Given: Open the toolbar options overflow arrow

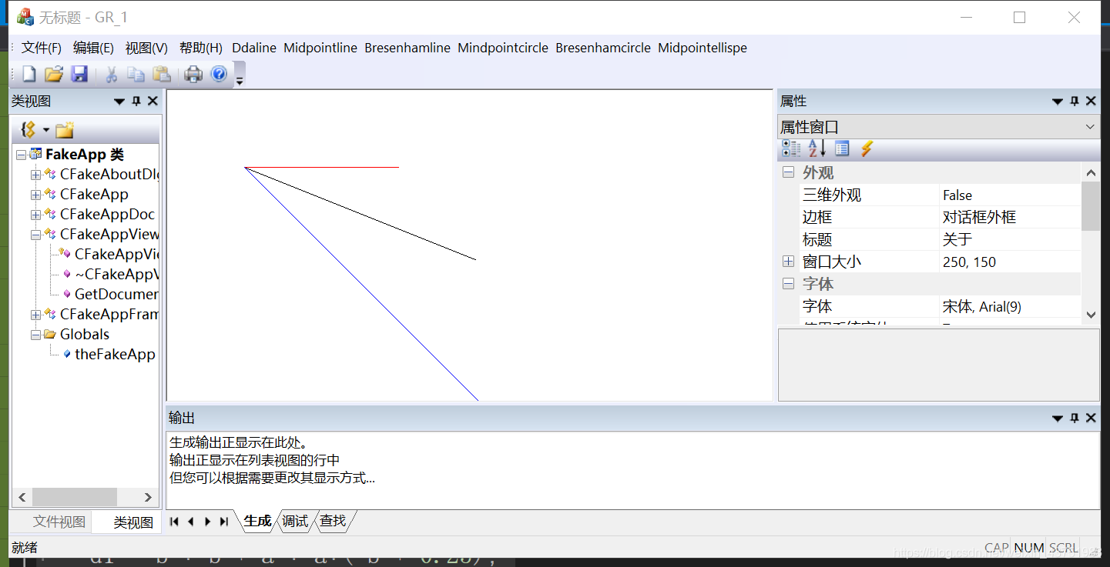Looking at the screenshot, I should tap(240, 75).
